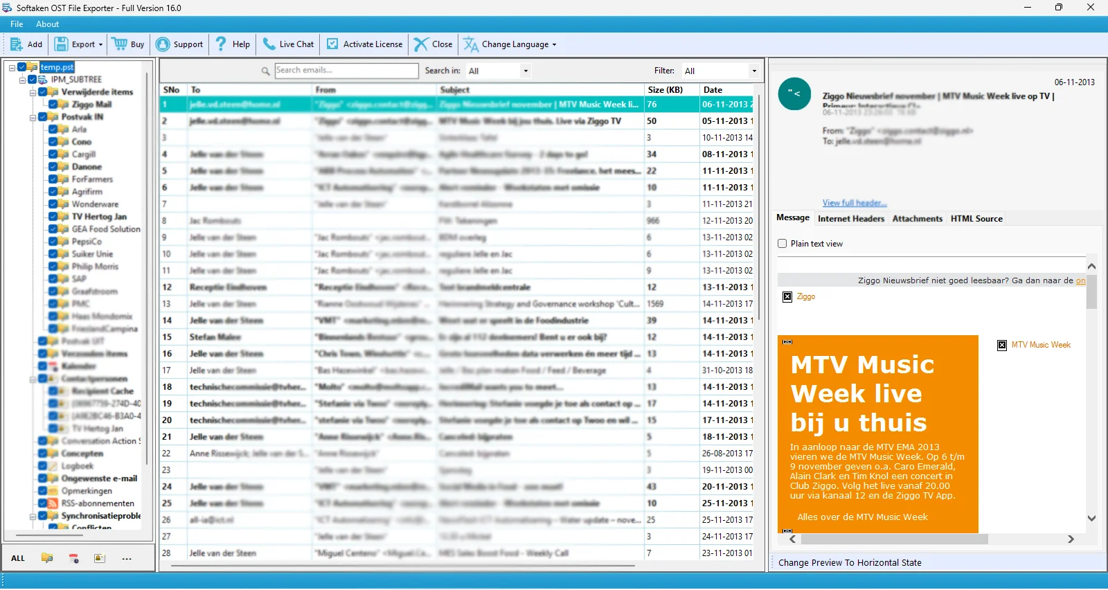This screenshot has height=590, width=1108.
Task: Click the calendar view icon
Action: [74, 558]
